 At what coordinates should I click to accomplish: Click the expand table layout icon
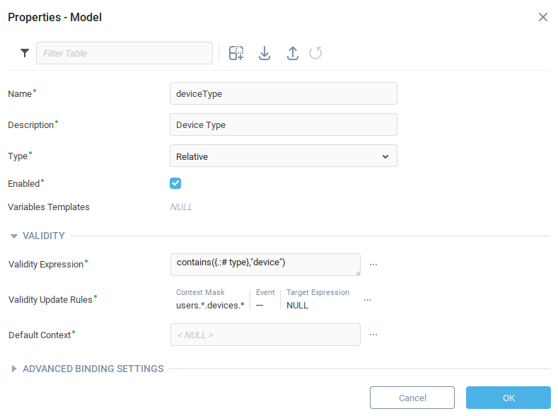pos(236,53)
